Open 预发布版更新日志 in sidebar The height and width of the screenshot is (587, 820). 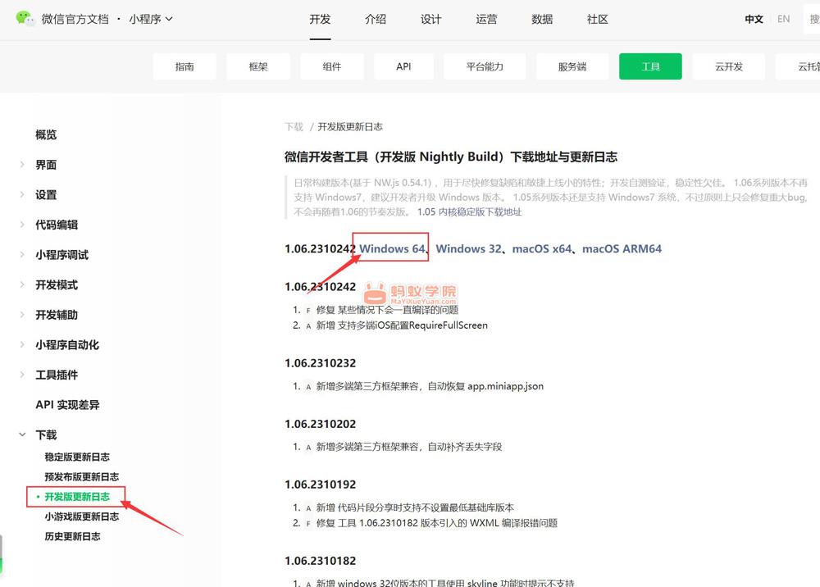point(81,476)
